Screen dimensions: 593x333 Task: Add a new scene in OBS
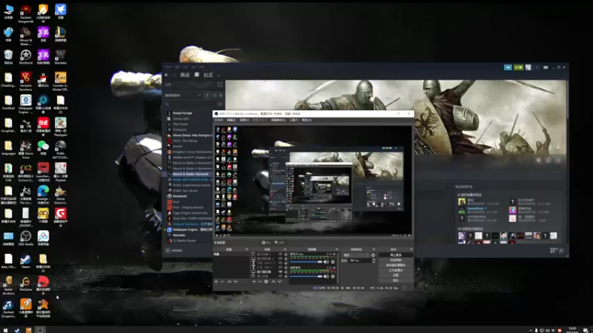point(216,282)
